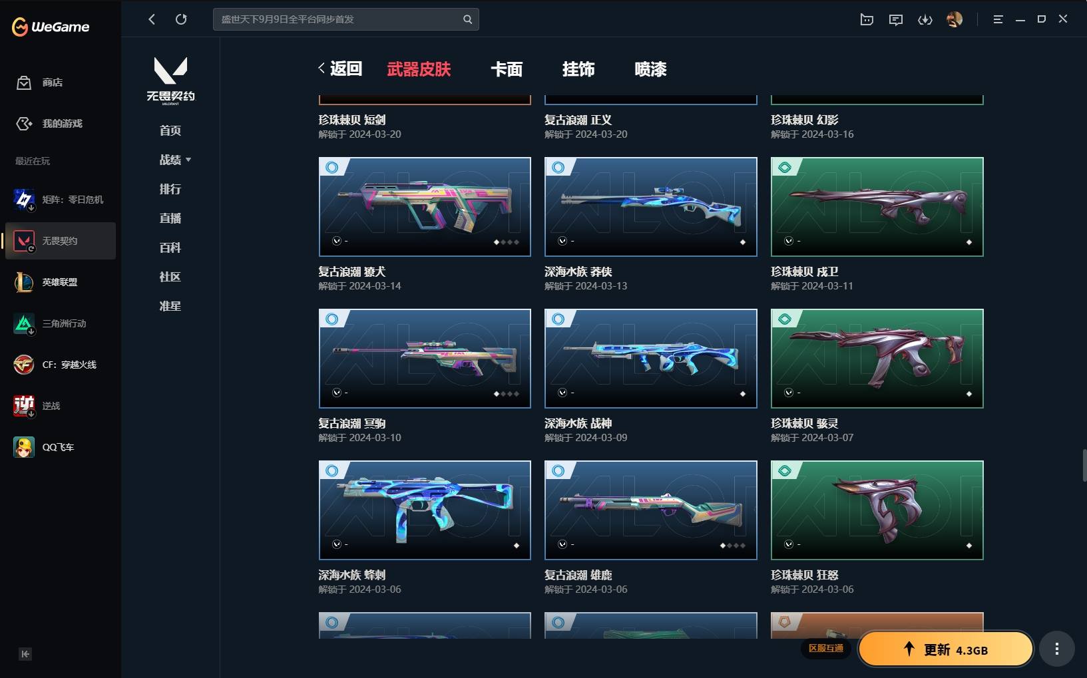Click the green tier badge on 珍珠棘贝 戍卫
Screen dimensions: 1087x678
[785, 168]
